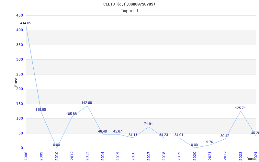Click the 250 y-axis tick label
The height and width of the screenshot is (162, 259).
19,74
